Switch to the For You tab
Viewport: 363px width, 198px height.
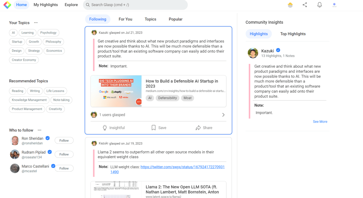[125, 19]
